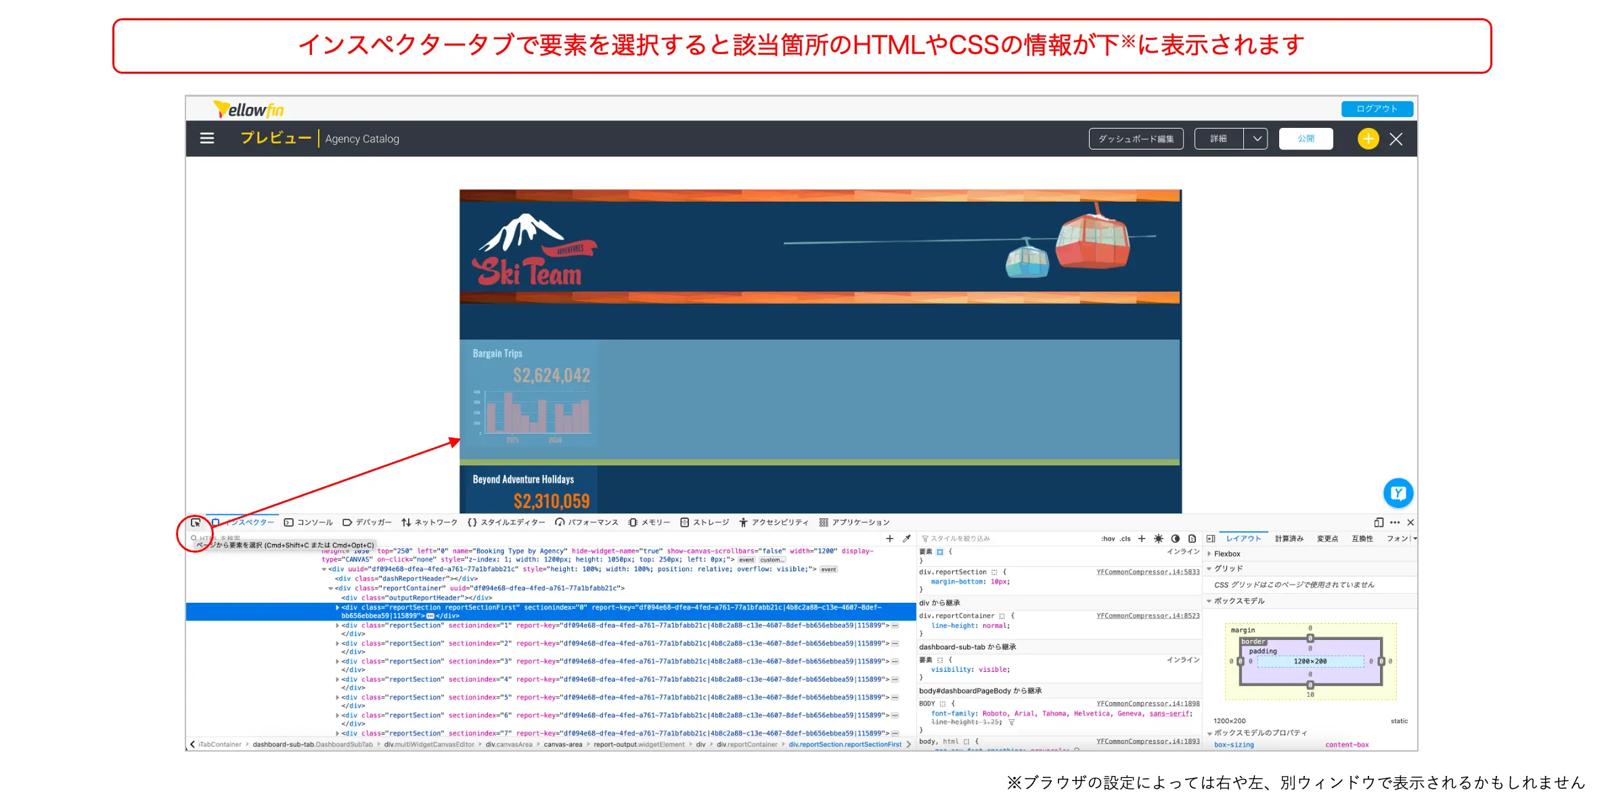
Task: Click the eyedropper color picker icon
Action: (x=907, y=539)
